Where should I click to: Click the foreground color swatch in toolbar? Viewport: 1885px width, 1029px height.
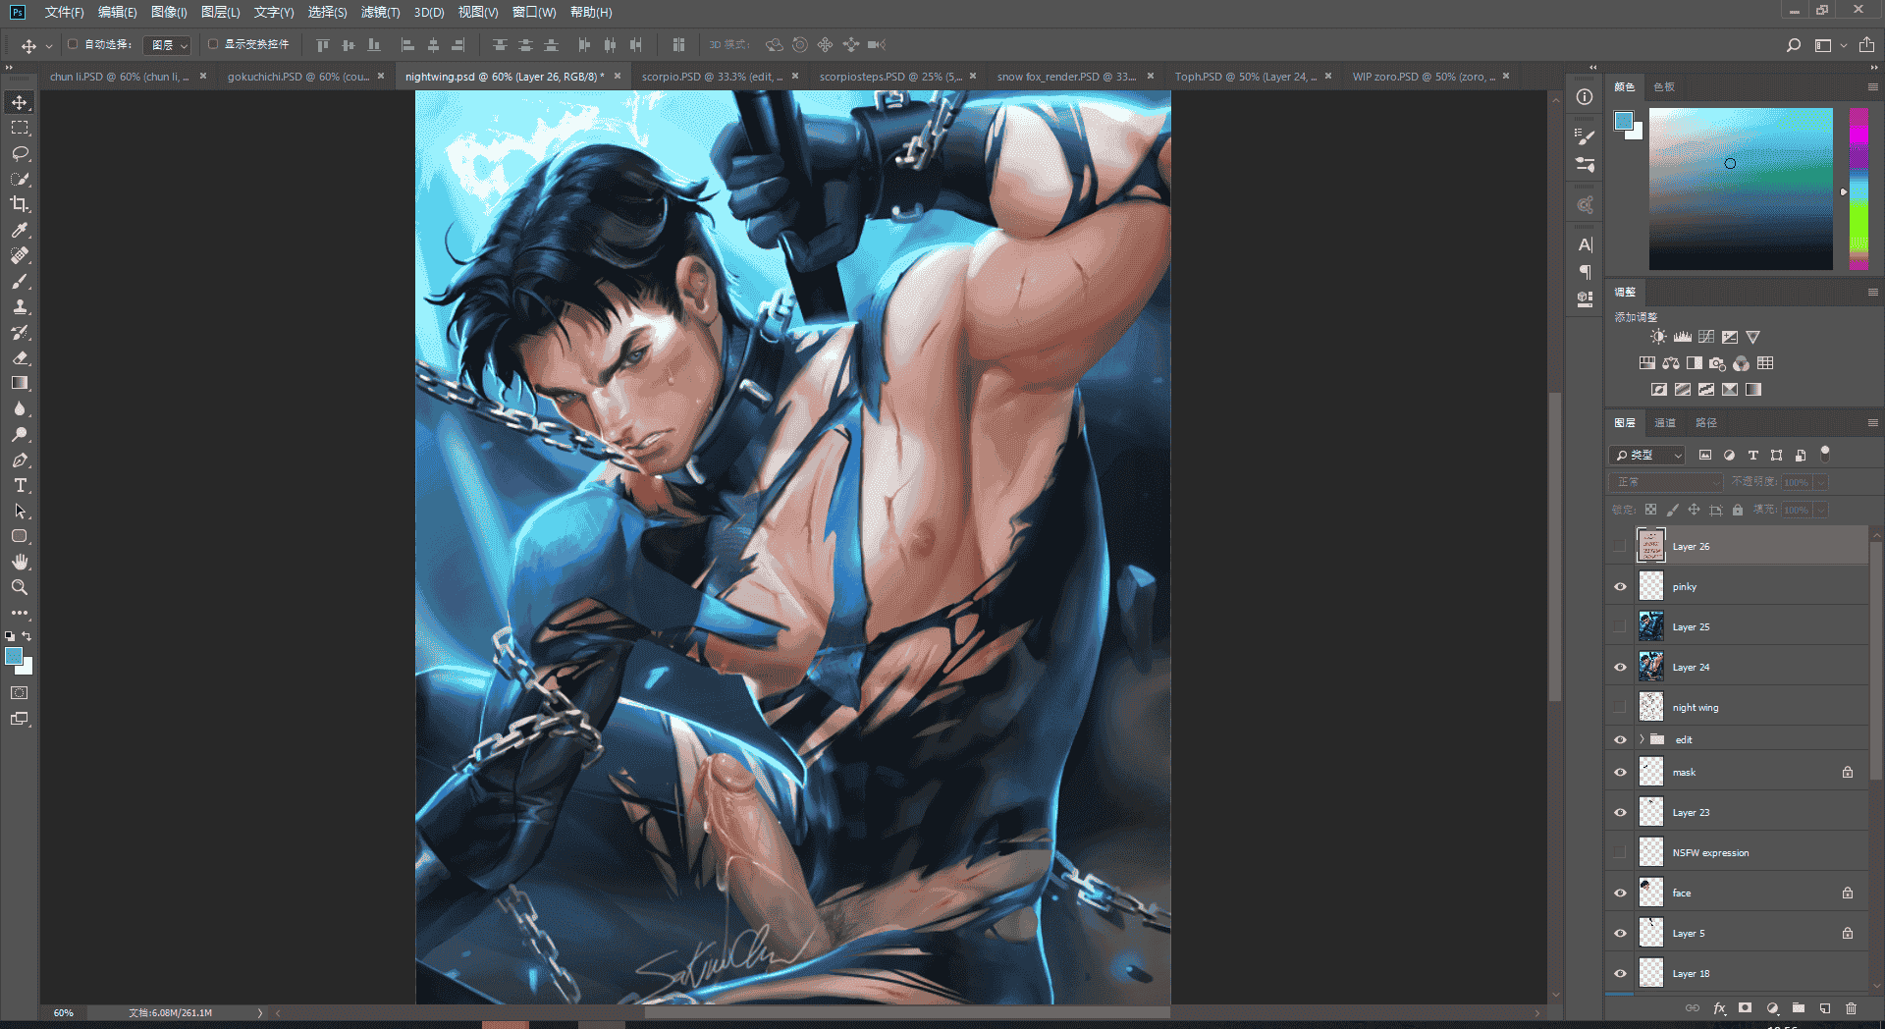(14, 656)
